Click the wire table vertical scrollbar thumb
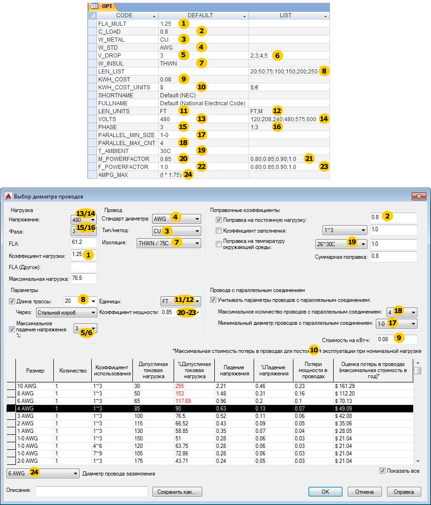 [418, 370]
